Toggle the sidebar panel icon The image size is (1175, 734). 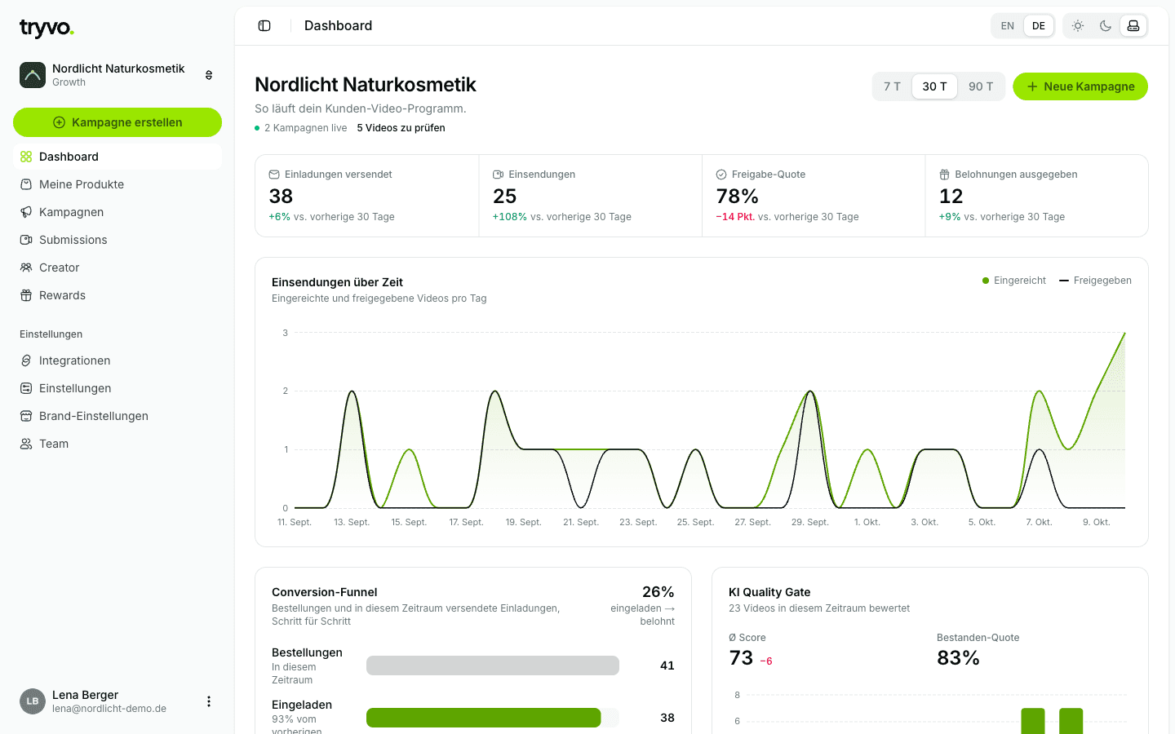click(x=264, y=26)
